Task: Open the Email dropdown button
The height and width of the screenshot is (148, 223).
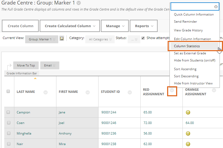Action: point(50,65)
